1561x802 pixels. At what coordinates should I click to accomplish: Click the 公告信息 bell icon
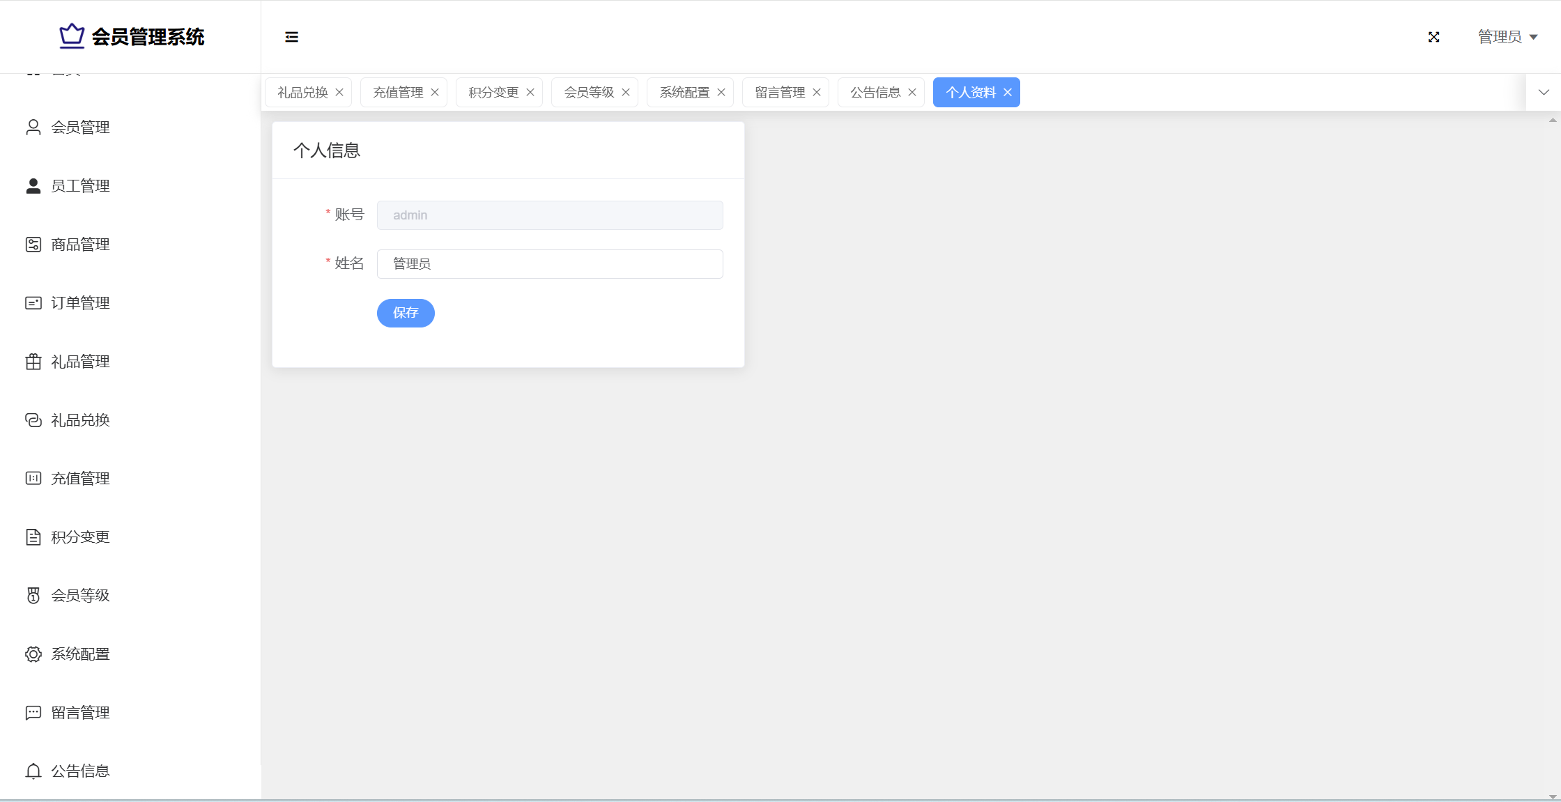(x=33, y=771)
